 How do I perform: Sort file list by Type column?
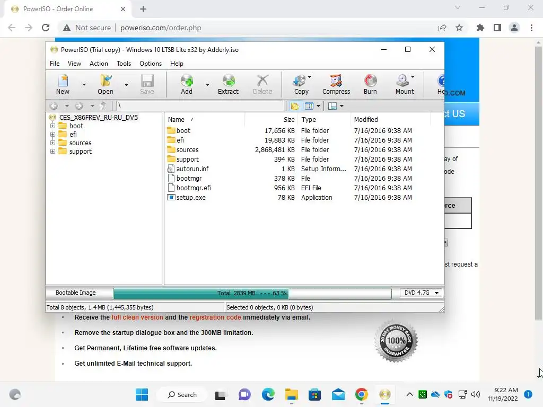coord(324,119)
